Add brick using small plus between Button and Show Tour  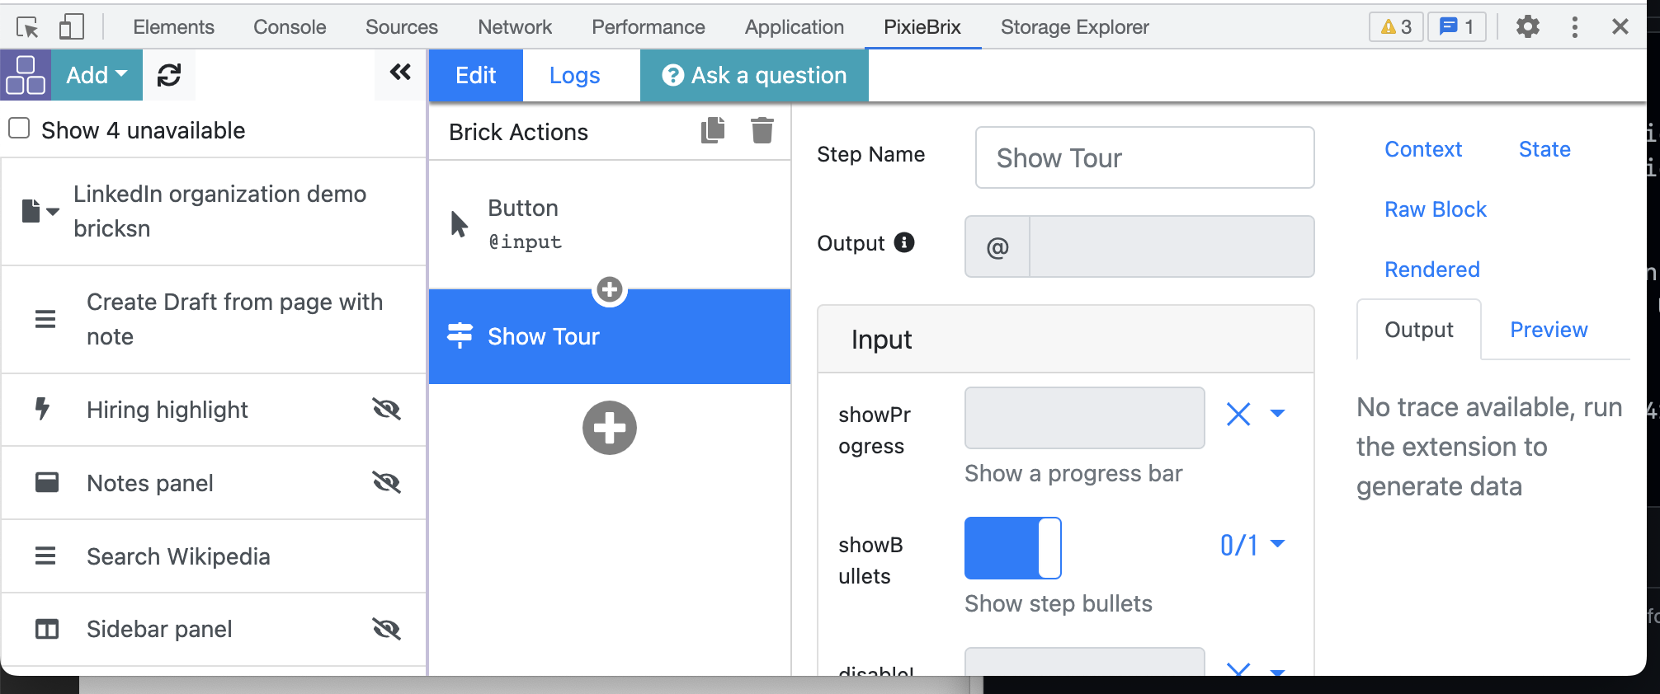(x=610, y=289)
